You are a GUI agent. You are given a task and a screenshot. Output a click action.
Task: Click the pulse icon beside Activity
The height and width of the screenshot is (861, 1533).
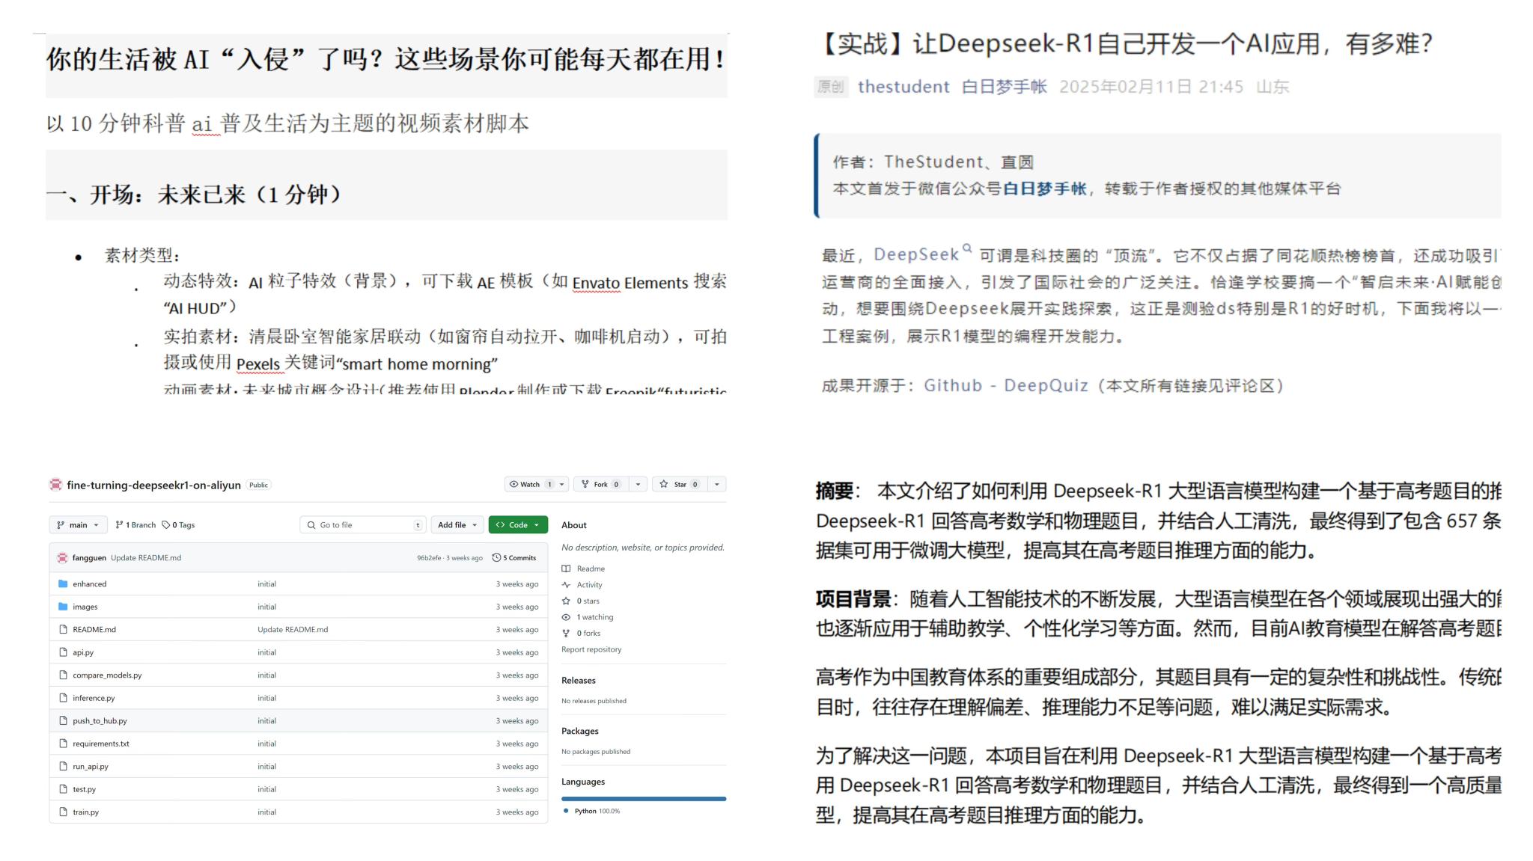(566, 585)
